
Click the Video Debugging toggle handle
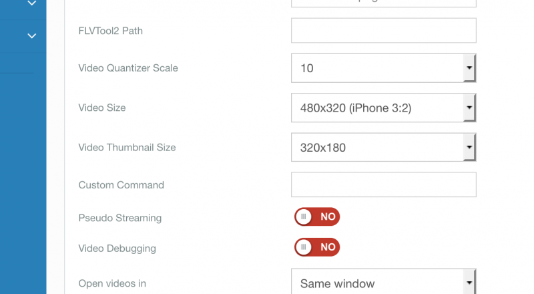[x=304, y=247]
